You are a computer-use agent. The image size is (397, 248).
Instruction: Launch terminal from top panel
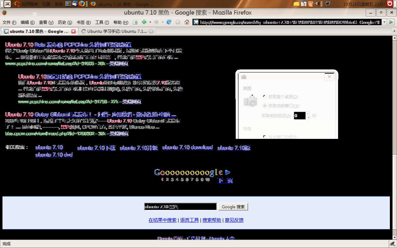tap(69, 4)
